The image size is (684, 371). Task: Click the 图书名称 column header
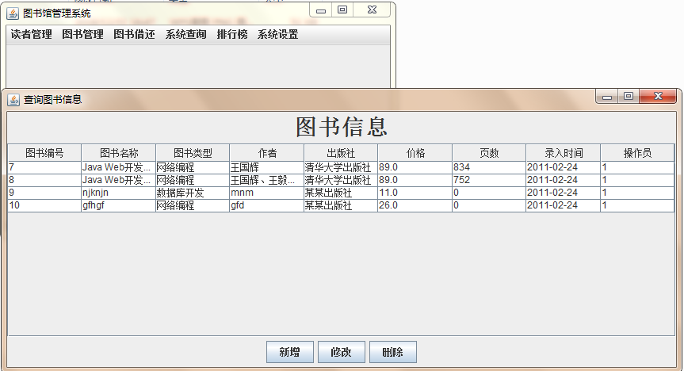point(119,153)
